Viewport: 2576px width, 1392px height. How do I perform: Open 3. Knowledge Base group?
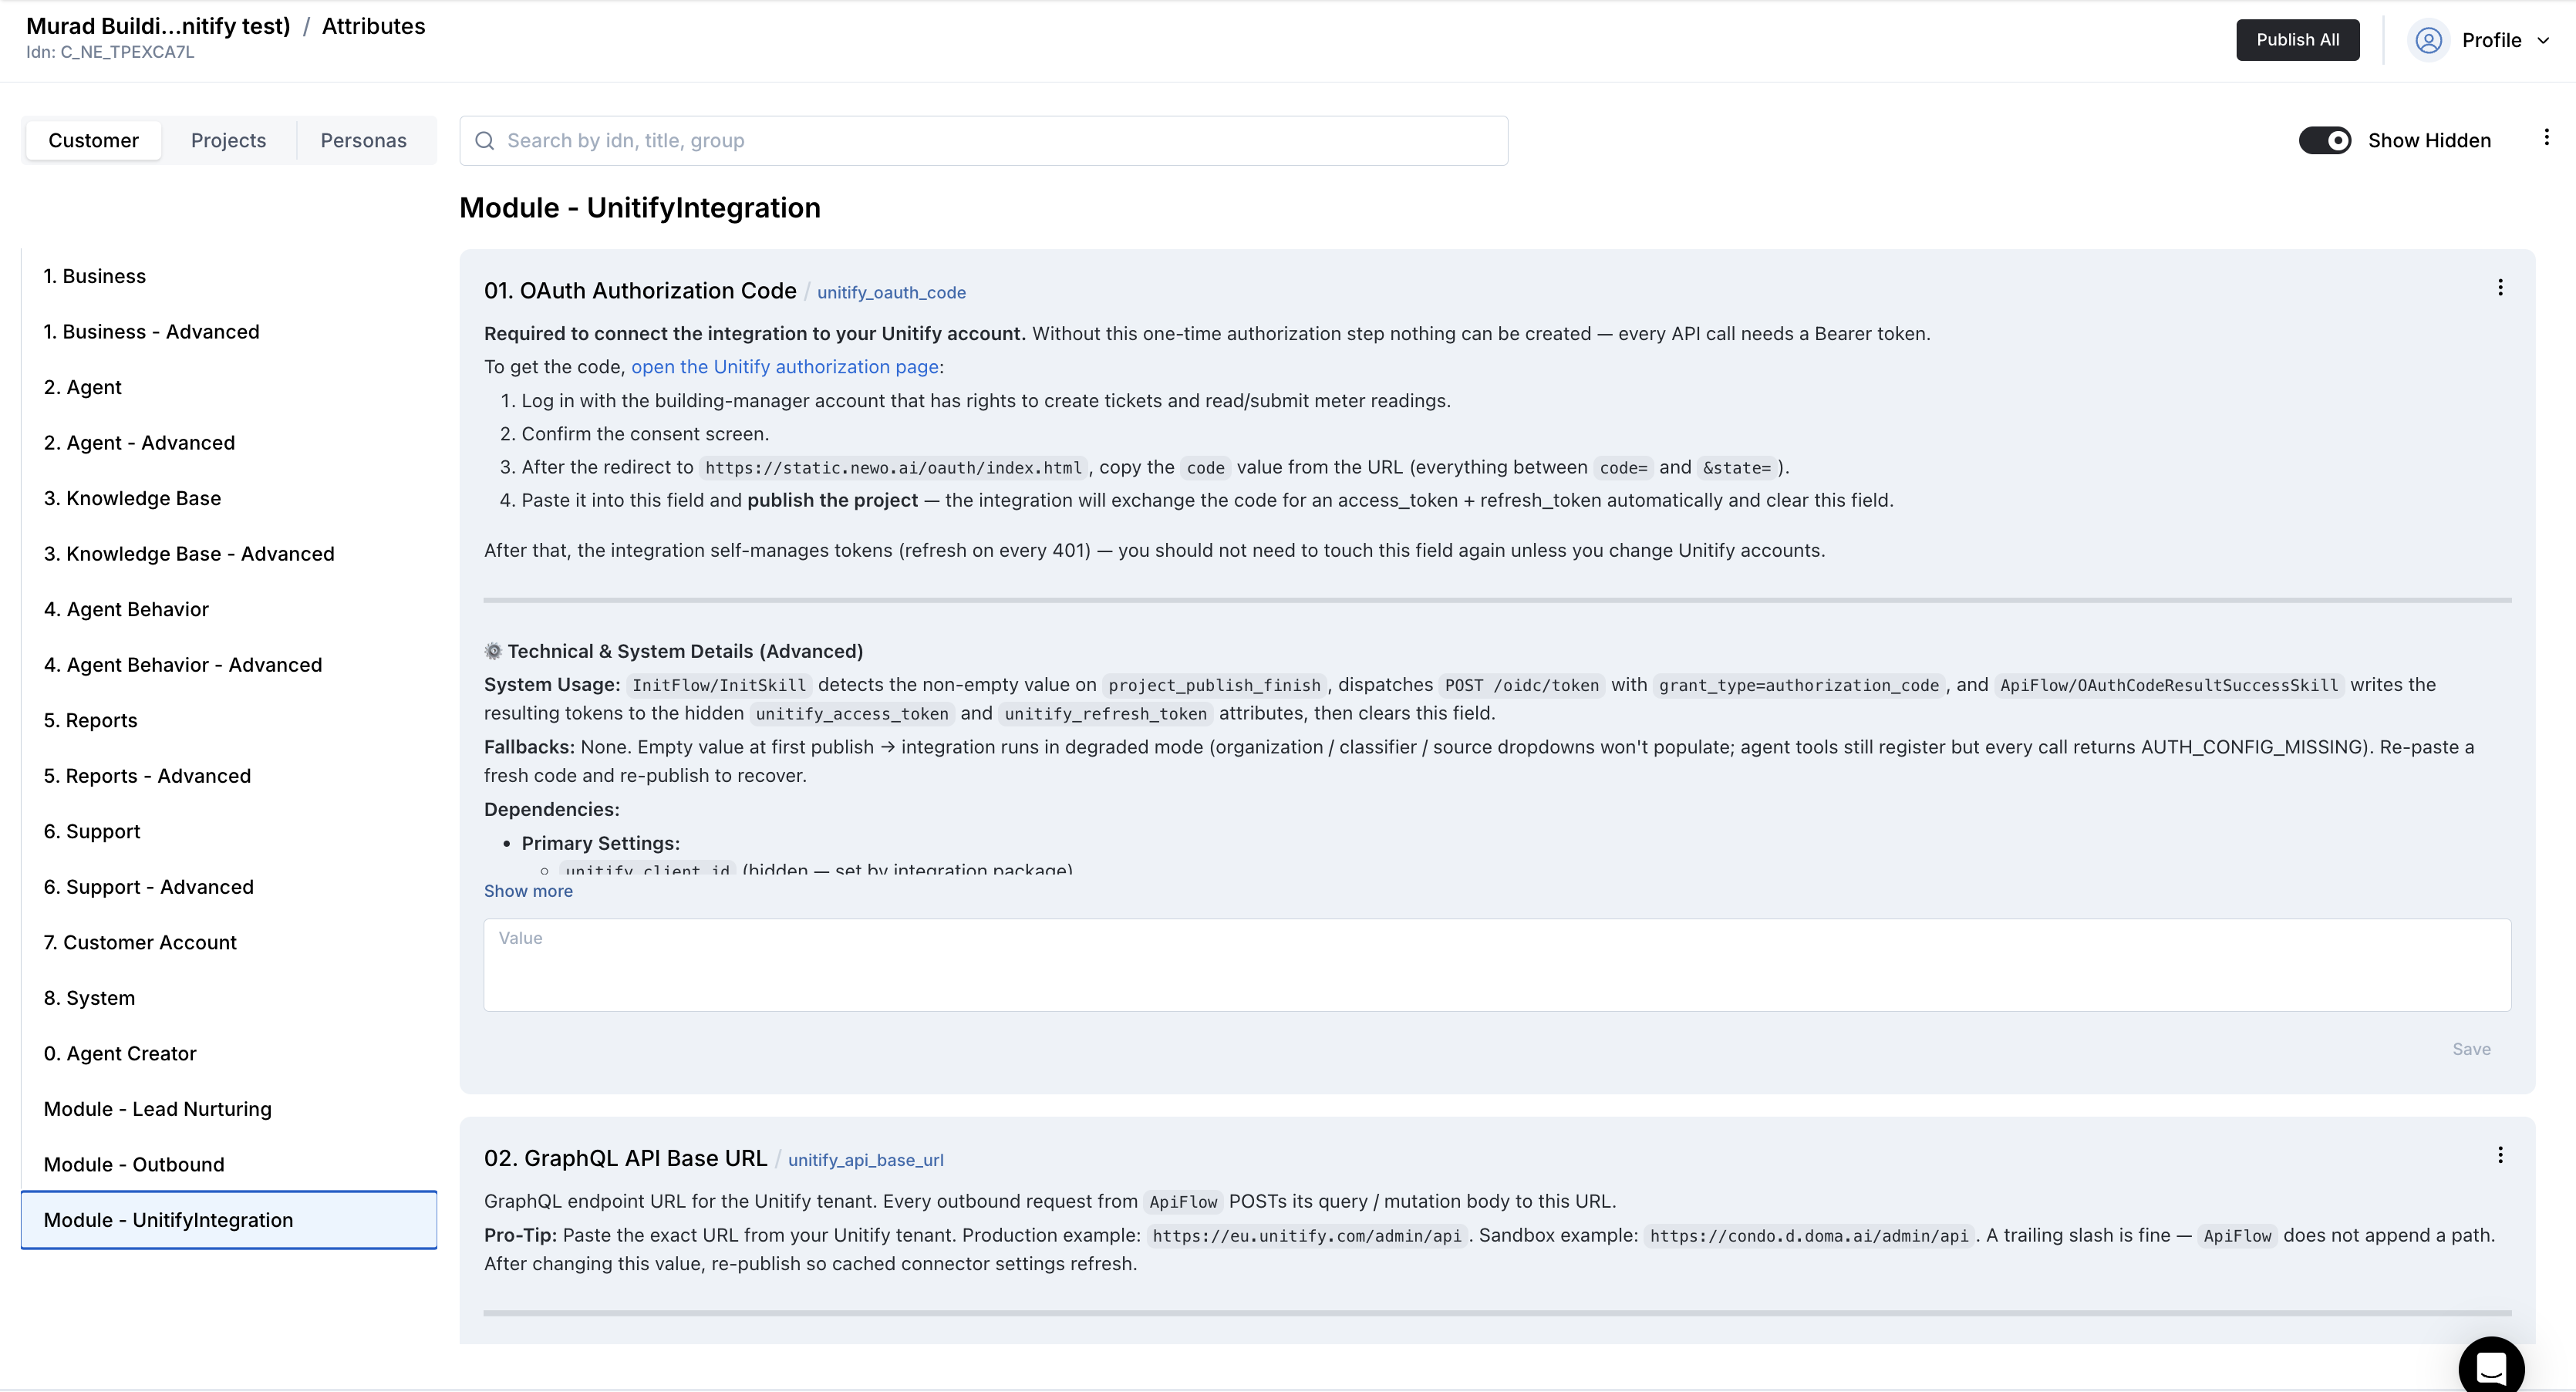point(228,498)
